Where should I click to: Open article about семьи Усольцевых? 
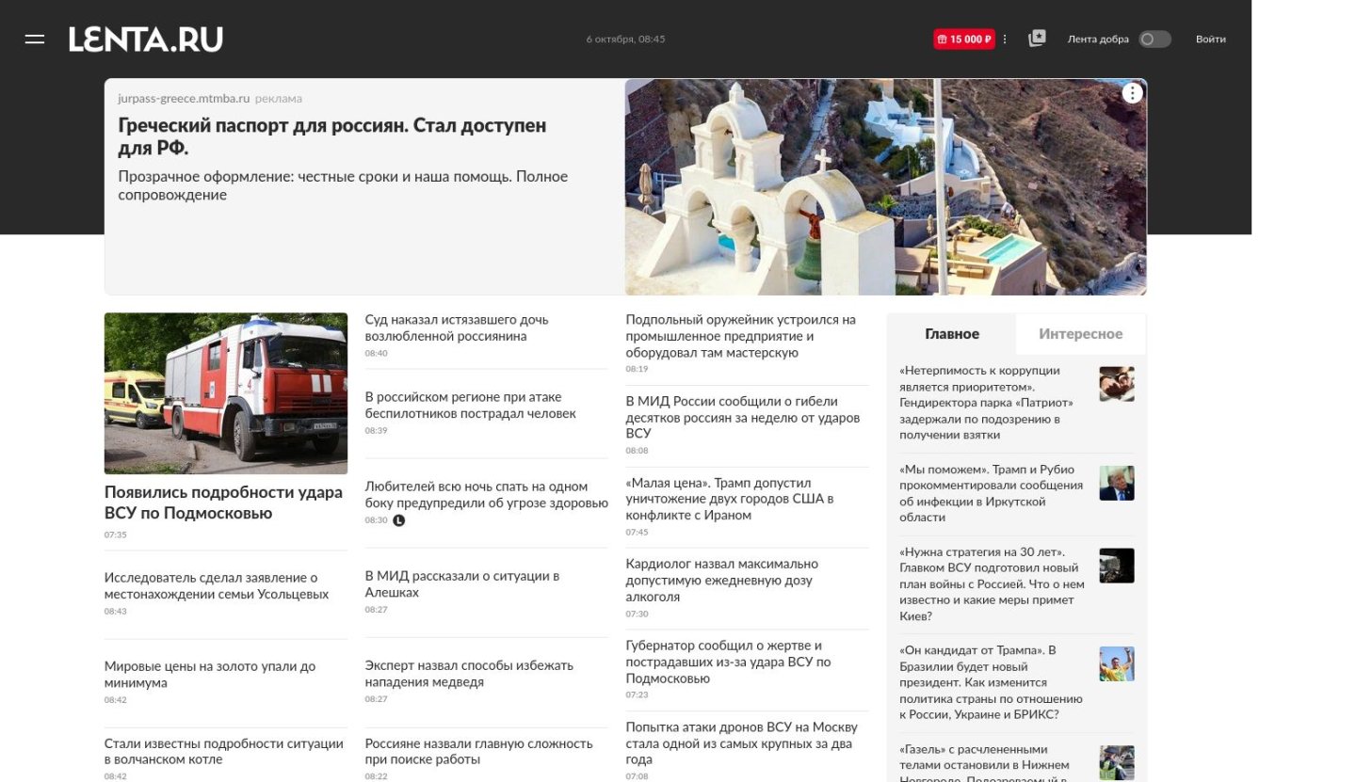click(x=217, y=585)
